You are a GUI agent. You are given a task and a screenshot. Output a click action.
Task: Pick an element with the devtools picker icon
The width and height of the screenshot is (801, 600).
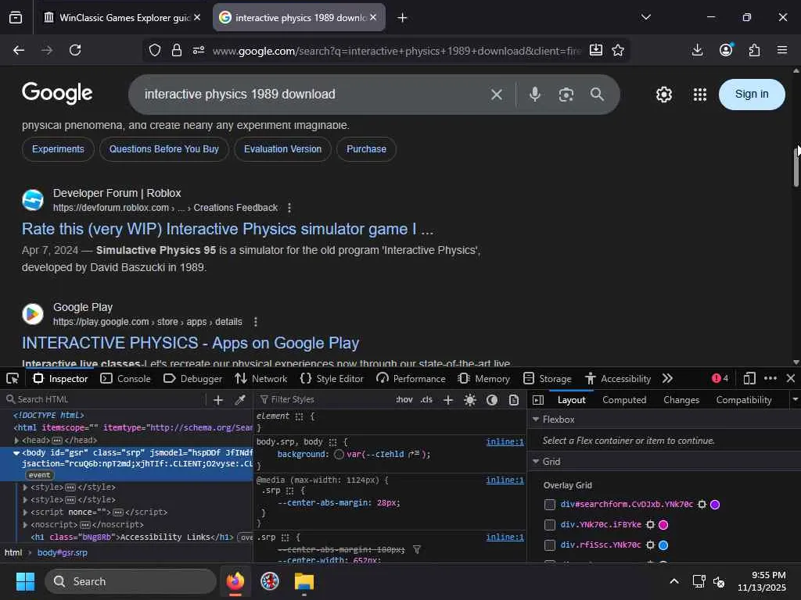point(13,379)
